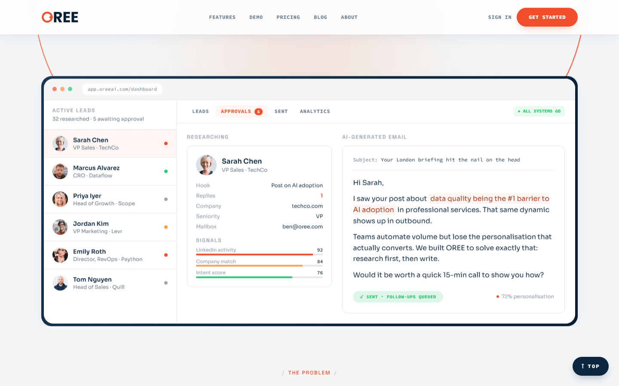
Task: Select Sarah Chen in leads list
Action: [110, 144]
